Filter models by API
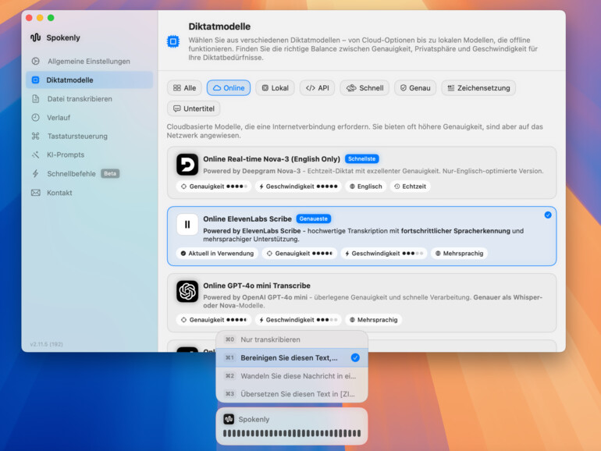 click(x=318, y=88)
